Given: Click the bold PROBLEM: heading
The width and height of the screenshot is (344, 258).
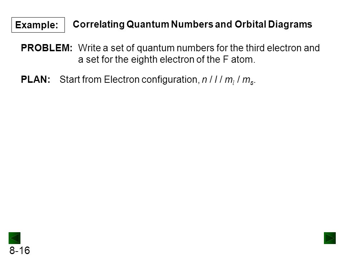Looking at the screenshot, I should [47, 48].
